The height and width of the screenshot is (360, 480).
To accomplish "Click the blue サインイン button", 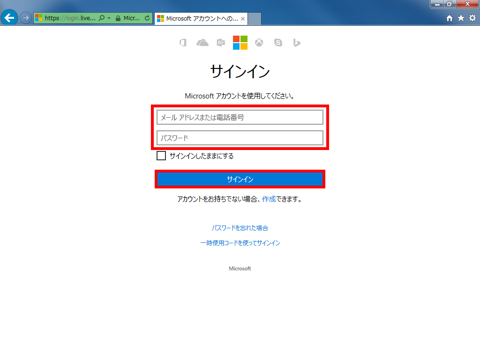I will click(x=240, y=179).
